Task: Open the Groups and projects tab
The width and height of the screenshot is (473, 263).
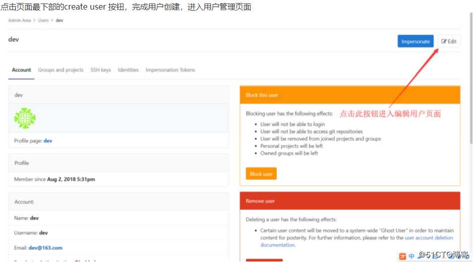Action: click(x=61, y=70)
